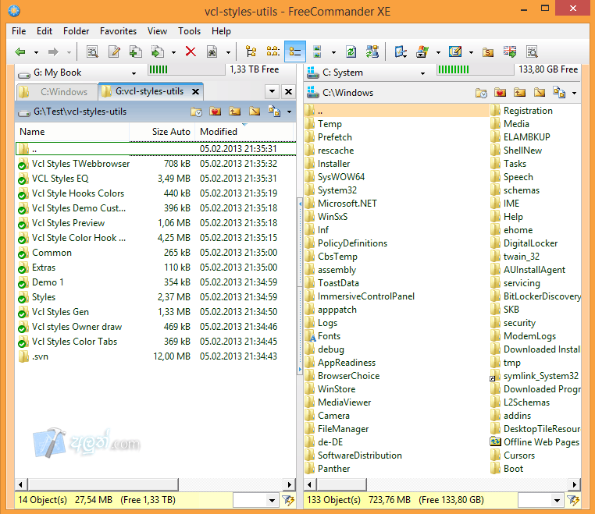Open right pane folder history icon
Screen dimensions: 595x514
click(x=481, y=93)
